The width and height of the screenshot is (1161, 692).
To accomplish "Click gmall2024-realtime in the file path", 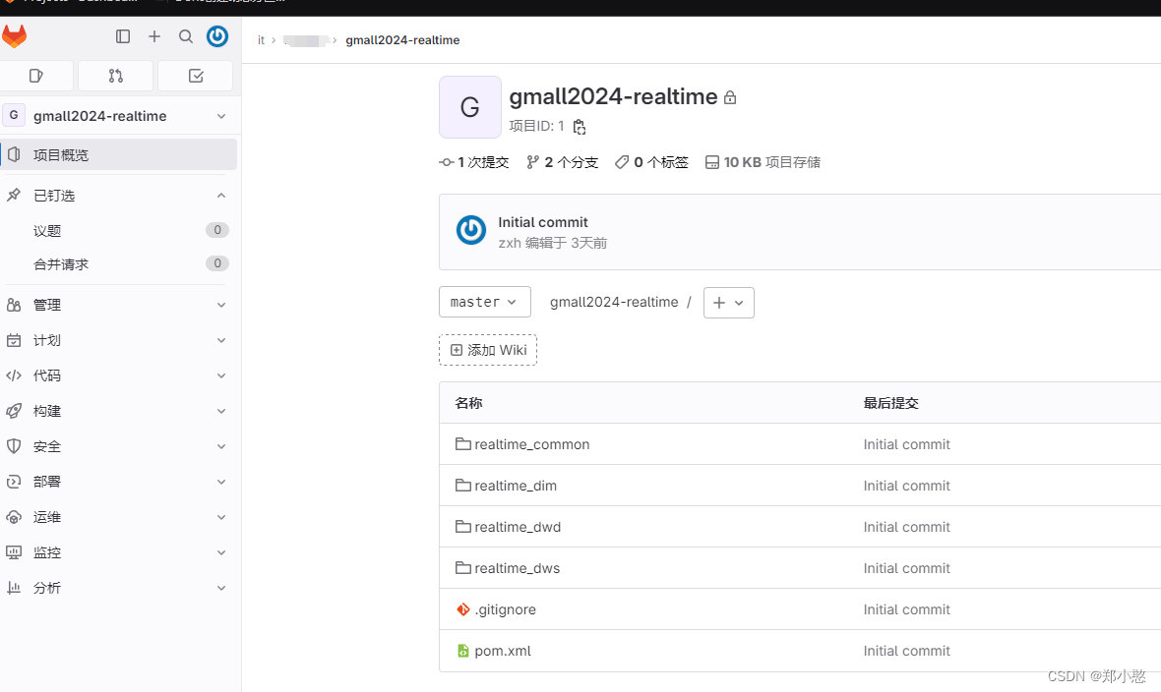I will coord(614,302).
